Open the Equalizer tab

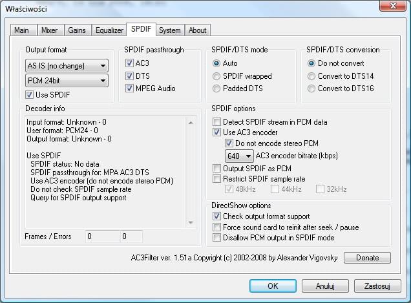tap(109, 30)
